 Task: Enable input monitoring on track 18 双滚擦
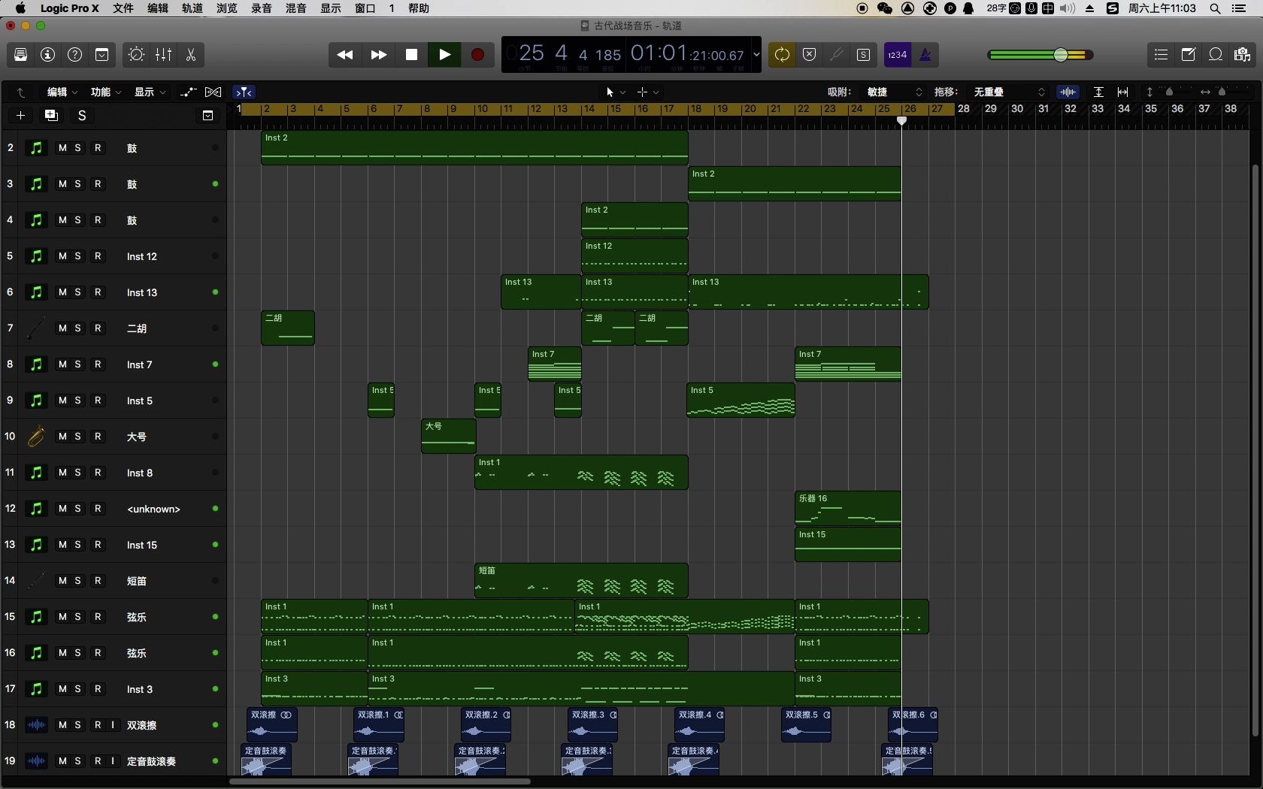pyautogui.click(x=113, y=725)
